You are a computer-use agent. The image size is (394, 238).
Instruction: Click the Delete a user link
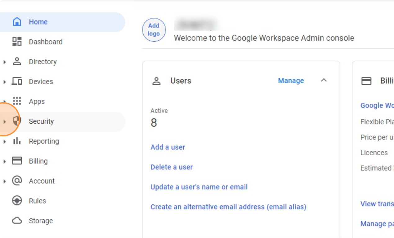(x=172, y=167)
